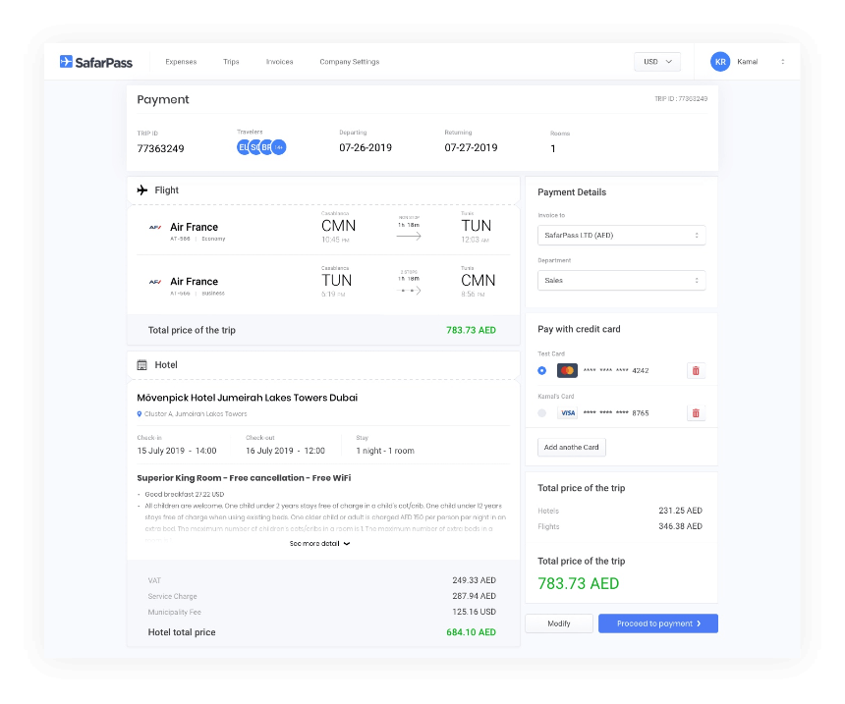Click the Superior King Room heading

point(244,478)
